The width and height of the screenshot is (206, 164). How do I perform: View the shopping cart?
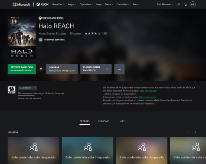tap(186, 5)
